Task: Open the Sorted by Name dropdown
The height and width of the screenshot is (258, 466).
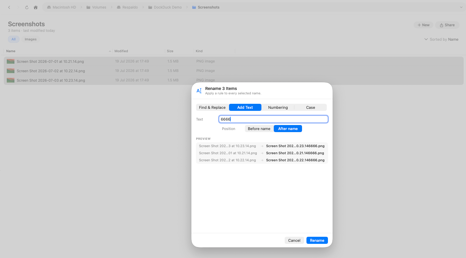Action: click(x=441, y=40)
